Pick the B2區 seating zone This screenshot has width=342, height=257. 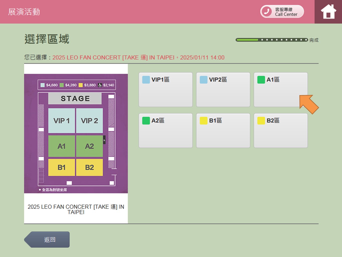pos(281,131)
